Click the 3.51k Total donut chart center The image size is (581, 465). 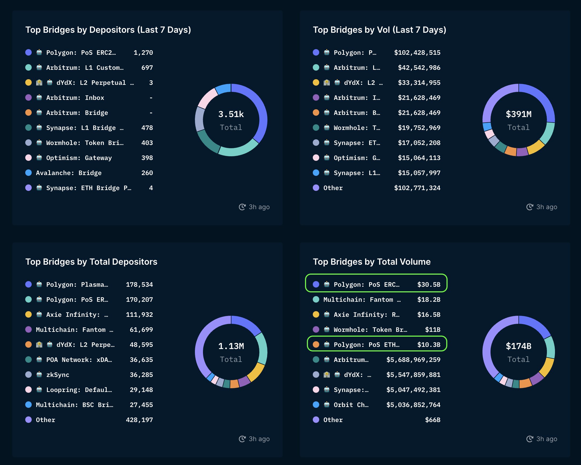pos(231,120)
